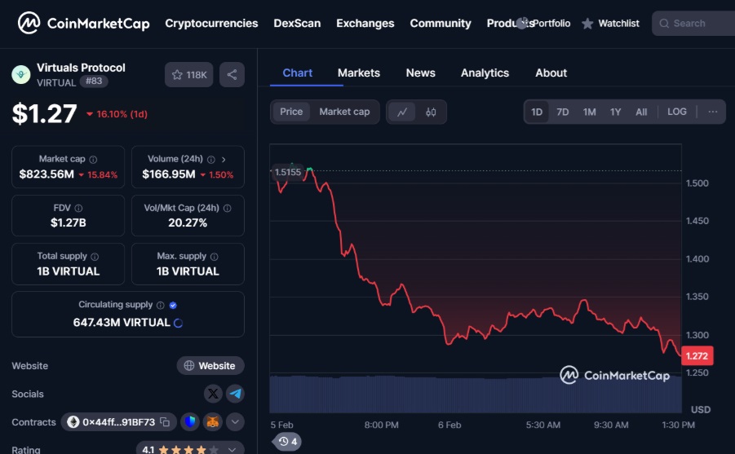Viewport: 735px width, 454px height.
Task: Click the MetaMask fox icon
Action: pos(212,422)
